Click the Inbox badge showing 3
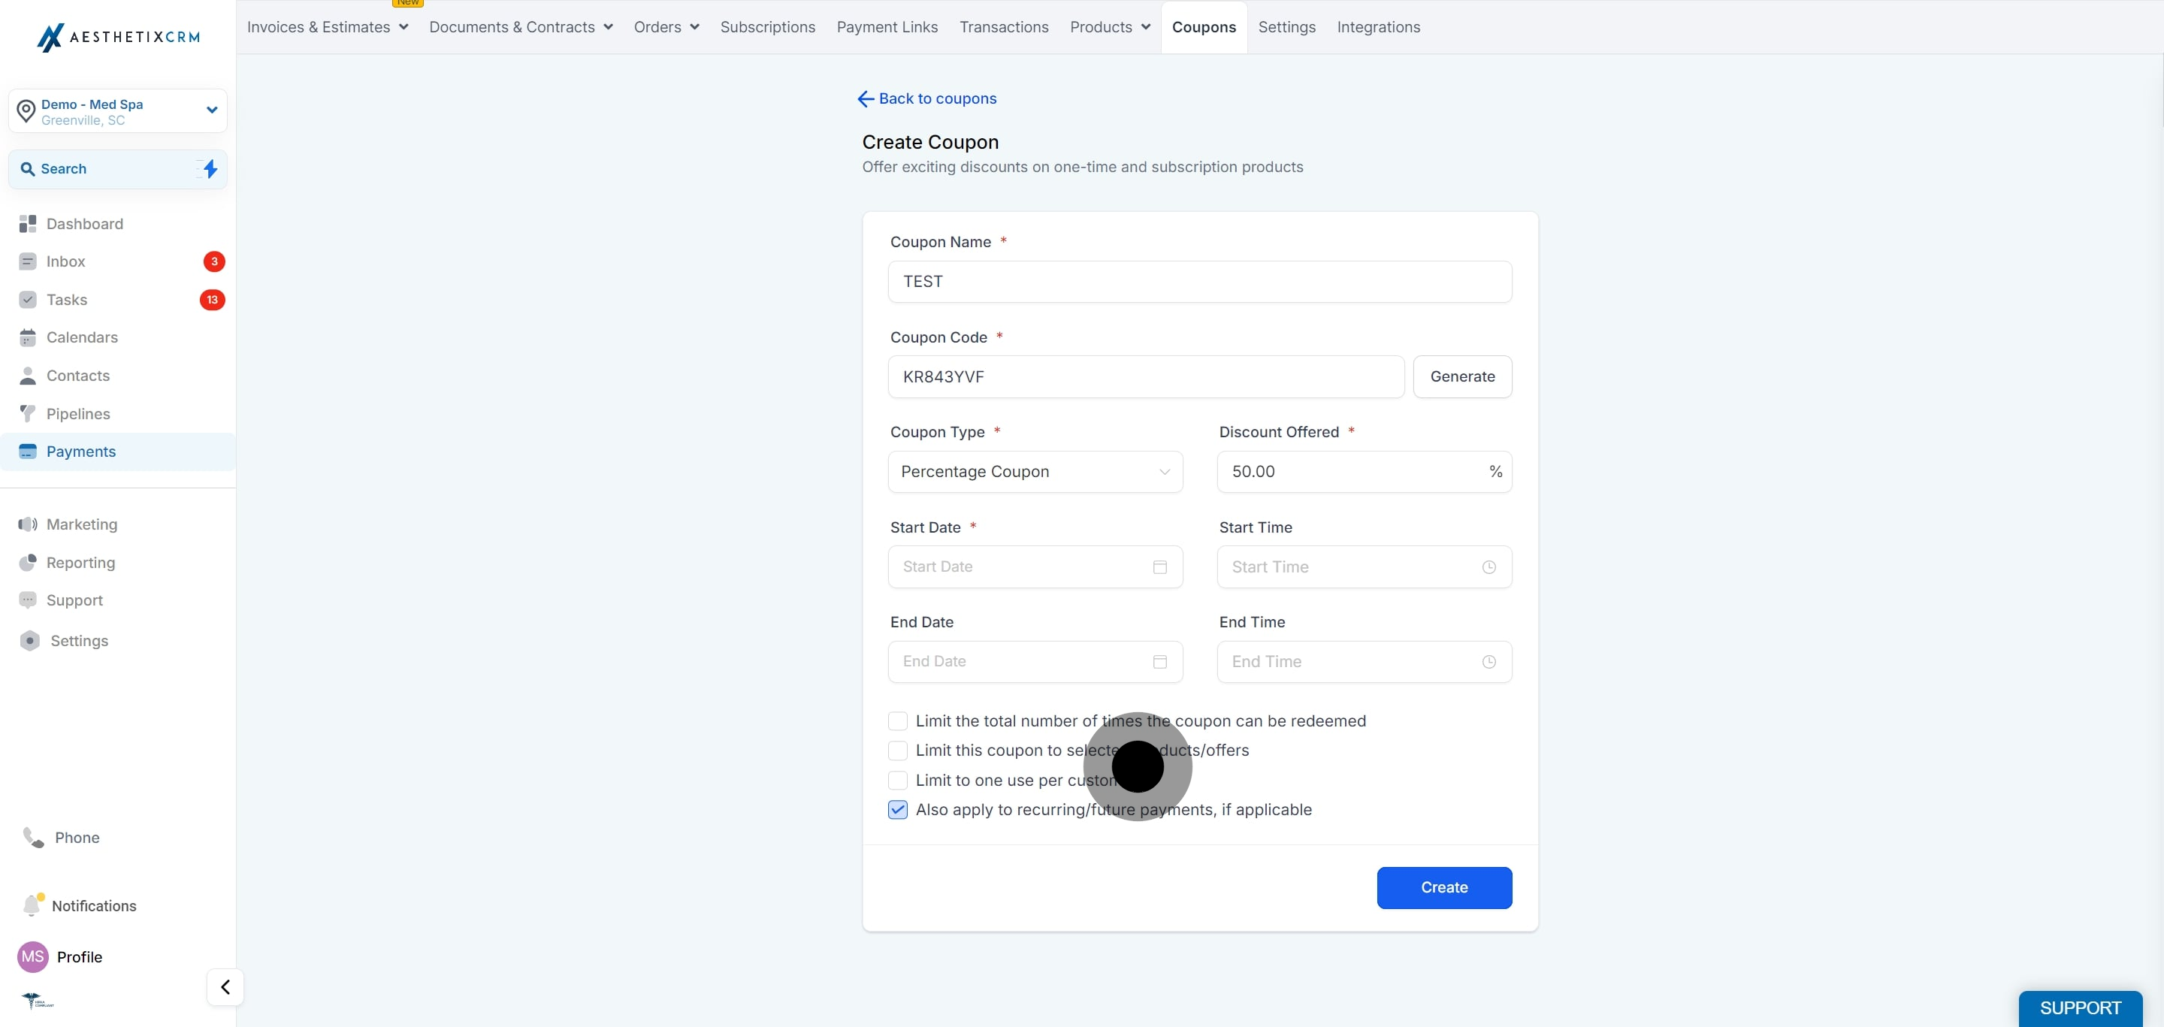 click(214, 261)
